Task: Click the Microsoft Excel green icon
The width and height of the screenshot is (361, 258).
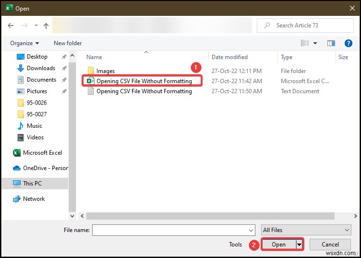Action: 17,153
